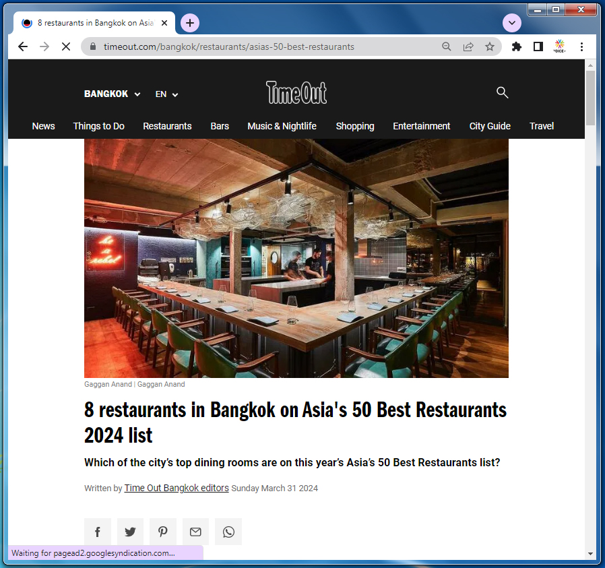The image size is (605, 568).
Task: Open the Extensions puzzle icon
Action: coord(516,46)
